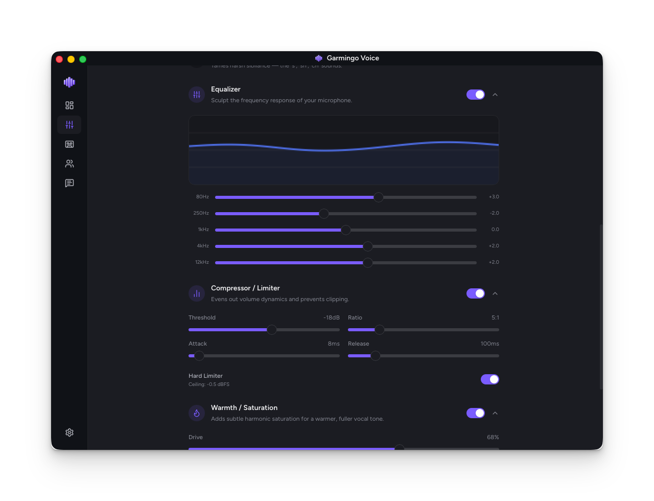
Task: Click the Threshold slider handle
Action: (x=272, y=330)
